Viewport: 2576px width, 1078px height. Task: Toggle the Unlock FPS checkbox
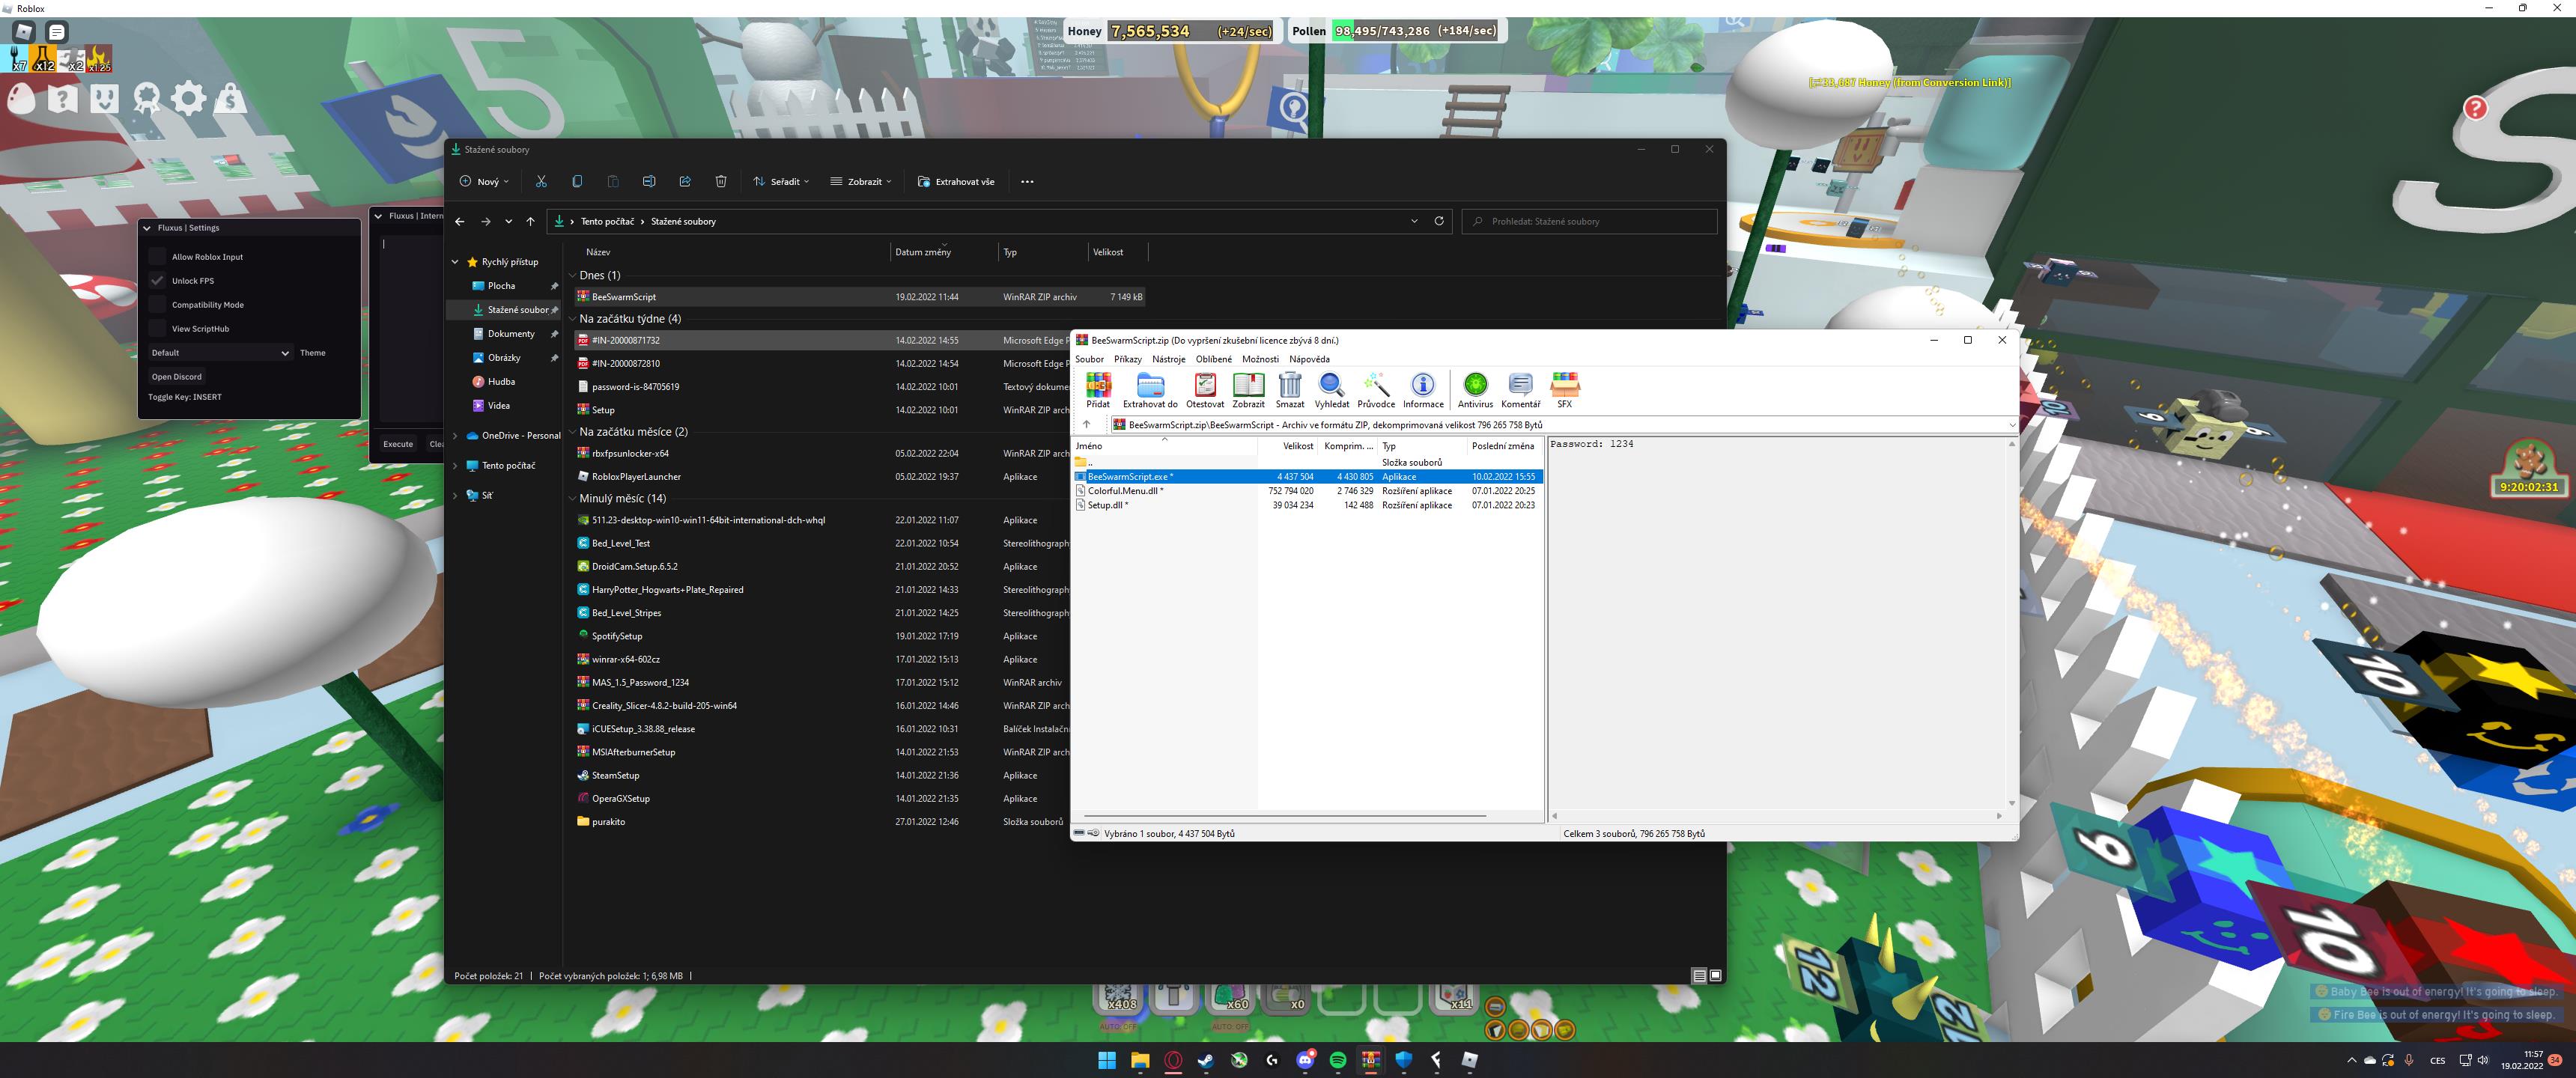click(x=157, y=281)
